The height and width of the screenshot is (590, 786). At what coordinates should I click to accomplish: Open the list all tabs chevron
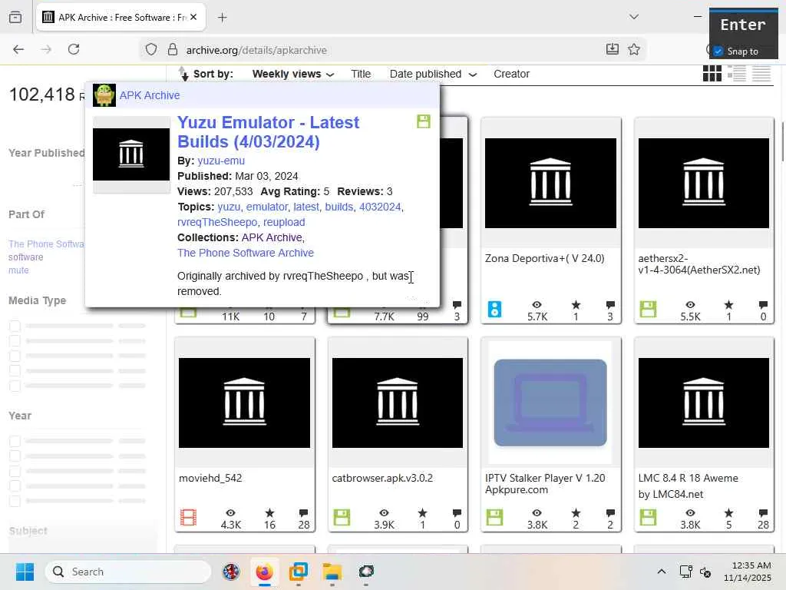pos(634,17)
